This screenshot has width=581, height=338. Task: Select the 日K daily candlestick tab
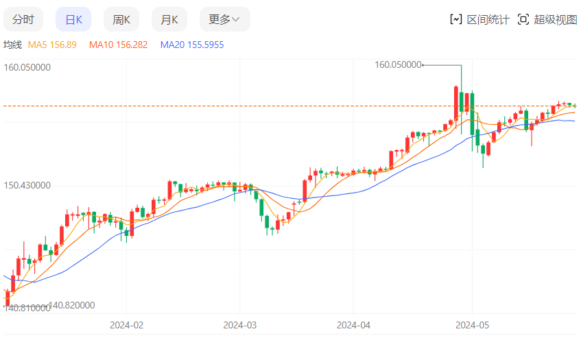coord(73,19)
